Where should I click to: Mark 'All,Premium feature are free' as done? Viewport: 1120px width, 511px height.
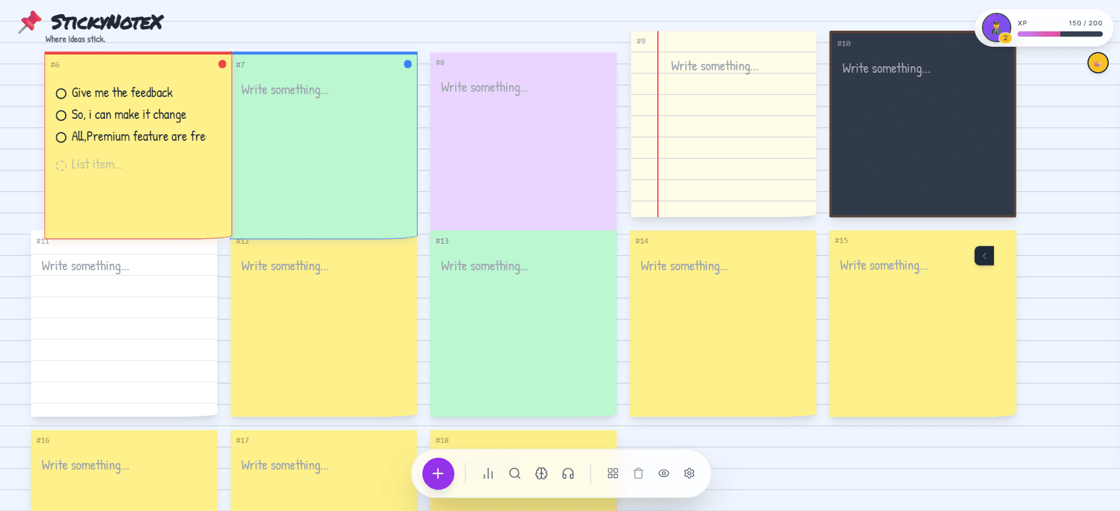coord(61,137)
